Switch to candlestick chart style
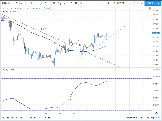The height and width of the screenshot is (121, 162). [32, 3]
